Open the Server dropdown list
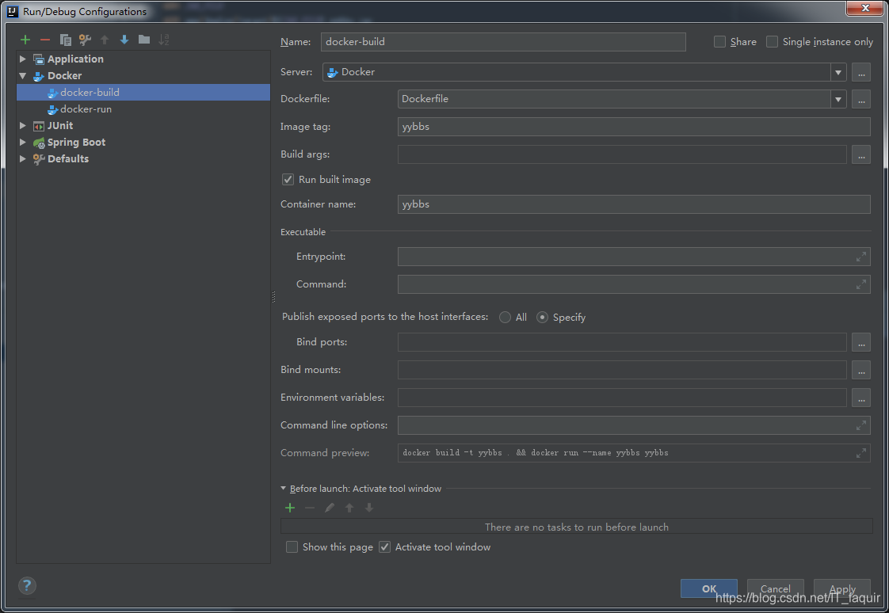This screenshot has height=613, width=889. pyautogui.click(x=838, y=72)
